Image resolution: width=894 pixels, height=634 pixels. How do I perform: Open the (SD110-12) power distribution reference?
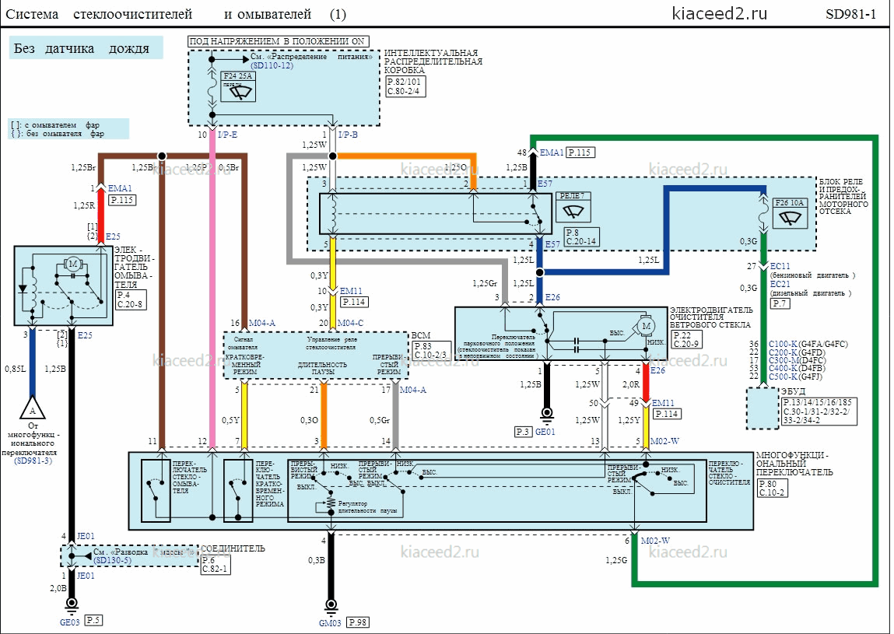point(272,65)
